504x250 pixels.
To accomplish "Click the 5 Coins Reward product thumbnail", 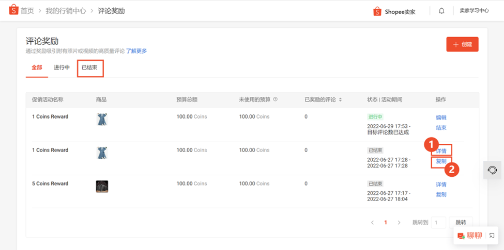I will (x=102, y=186).
